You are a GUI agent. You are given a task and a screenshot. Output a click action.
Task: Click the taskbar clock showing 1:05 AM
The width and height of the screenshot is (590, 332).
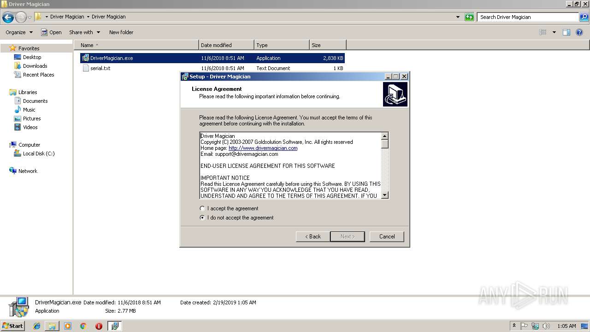(x=566, y=326)
